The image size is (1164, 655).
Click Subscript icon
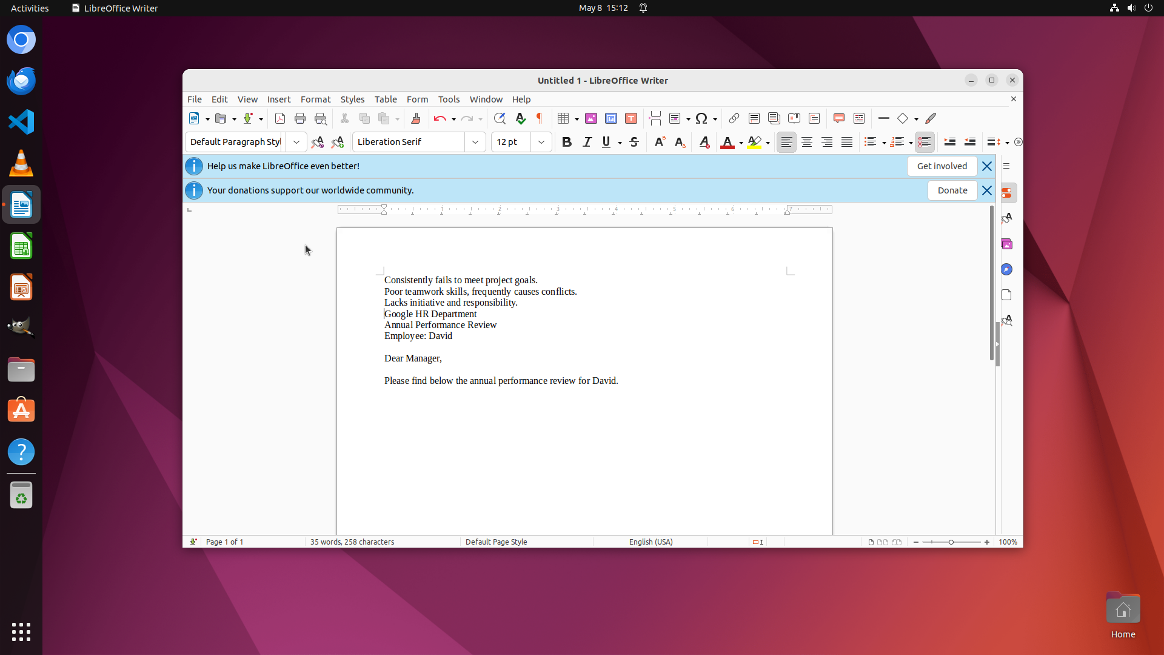680,142
